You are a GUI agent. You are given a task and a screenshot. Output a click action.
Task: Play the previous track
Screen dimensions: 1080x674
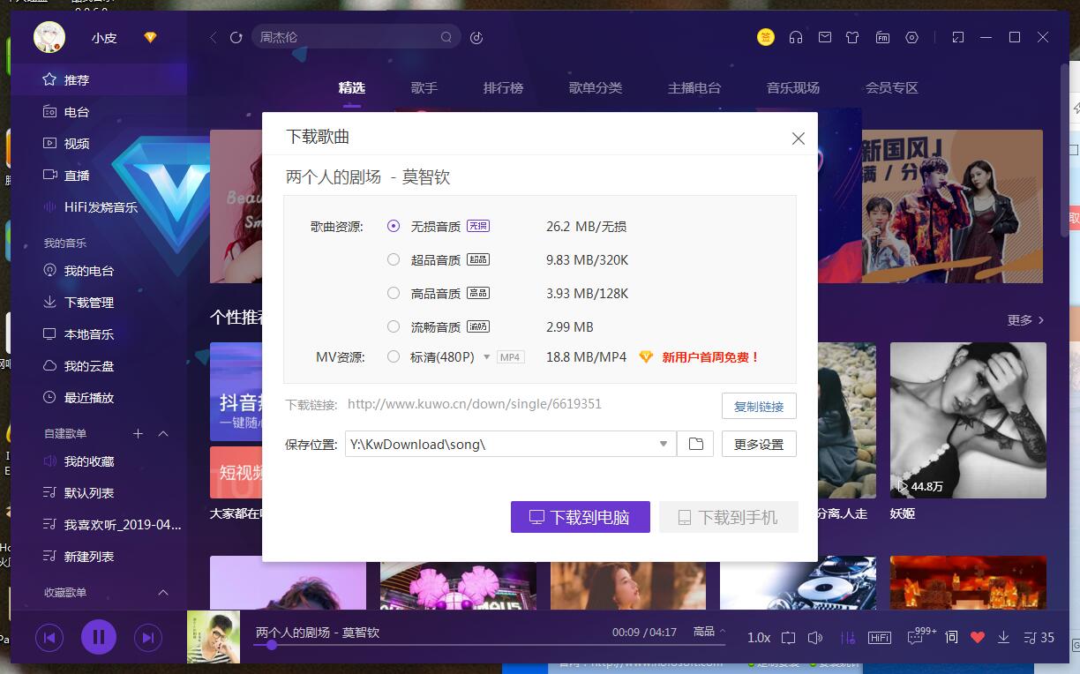pos(49,637)
